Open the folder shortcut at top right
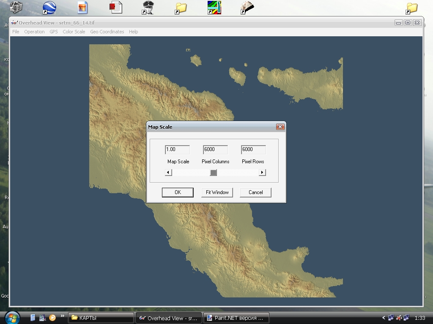This screenshot has width=433, height=324. [411, 8]
